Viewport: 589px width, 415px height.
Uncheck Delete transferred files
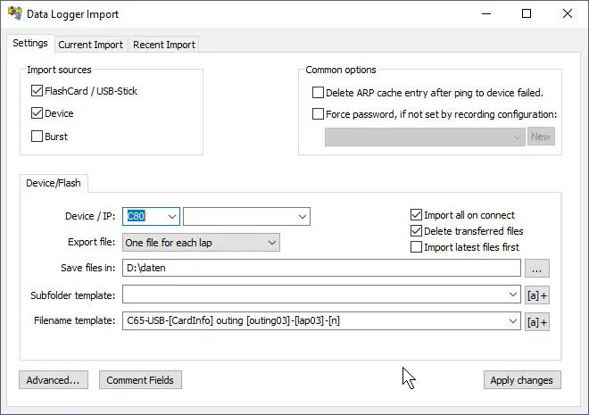416,231
